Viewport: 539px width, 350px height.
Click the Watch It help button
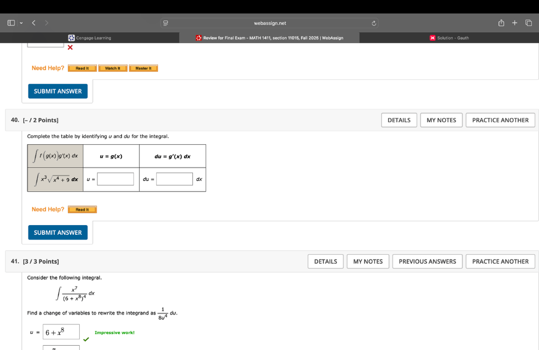click(113, 68)
